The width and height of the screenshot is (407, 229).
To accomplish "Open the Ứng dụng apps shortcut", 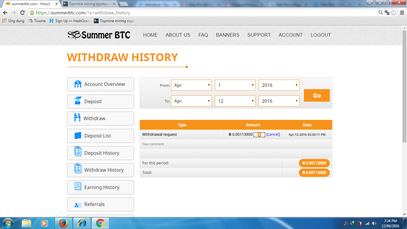I will click(x=13, y=21).
